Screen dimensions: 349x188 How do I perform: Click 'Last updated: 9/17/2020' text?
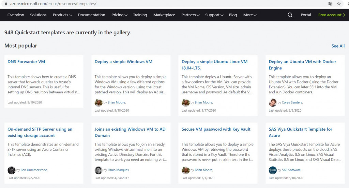(199, 110)
